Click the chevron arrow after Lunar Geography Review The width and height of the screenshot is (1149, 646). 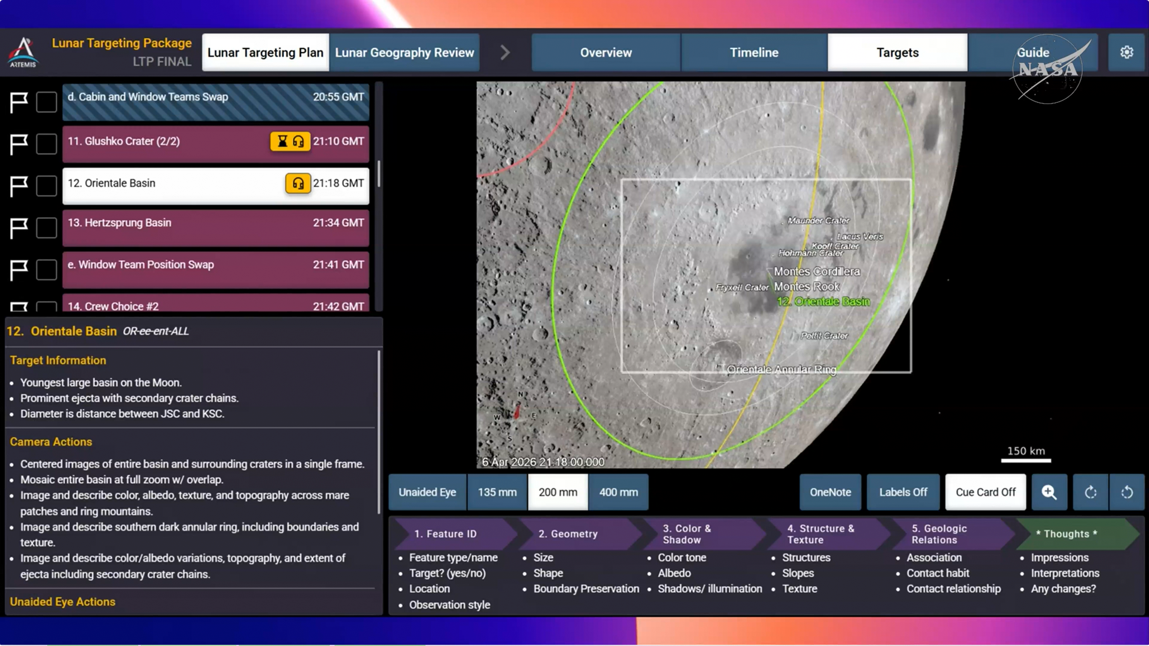coord(504,53)
